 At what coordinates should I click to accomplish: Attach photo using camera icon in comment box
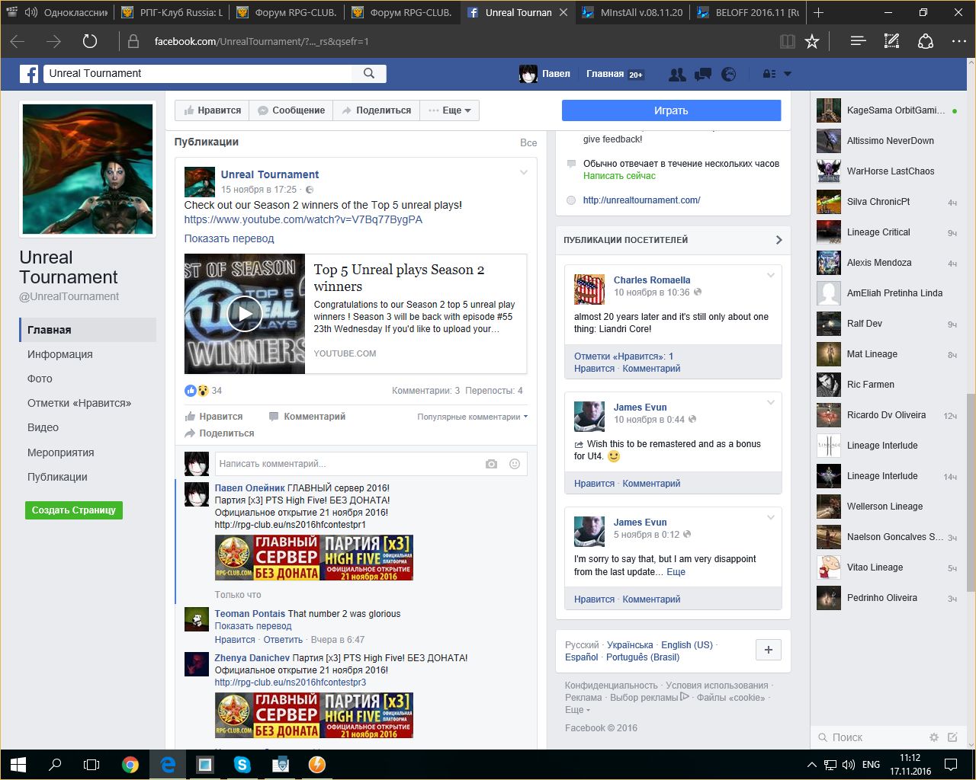pyautogui.click(x=491, y=464)
